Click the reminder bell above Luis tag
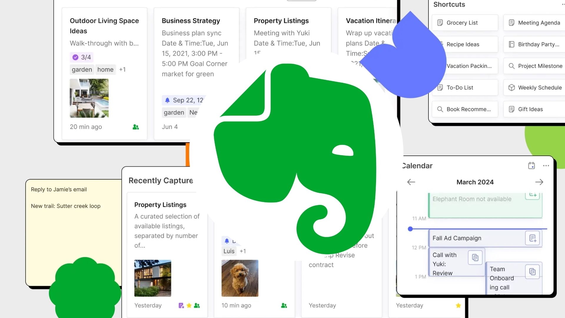Screen dimensions: 565x318 (227, 241)
